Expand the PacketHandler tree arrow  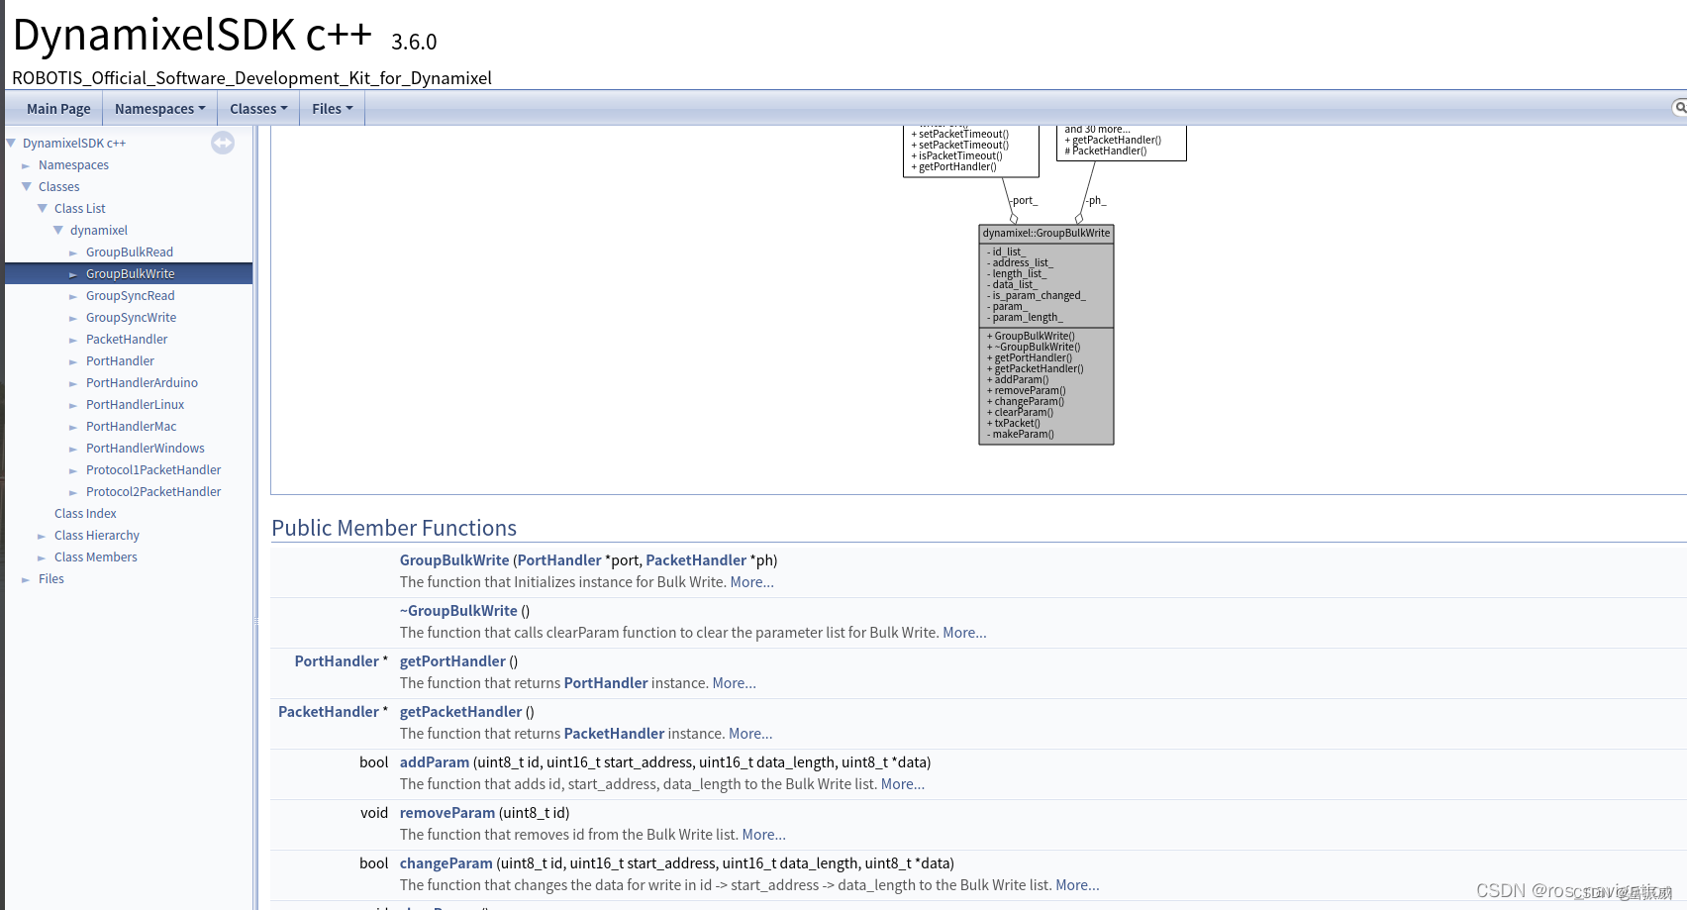[x=73, y=340]
